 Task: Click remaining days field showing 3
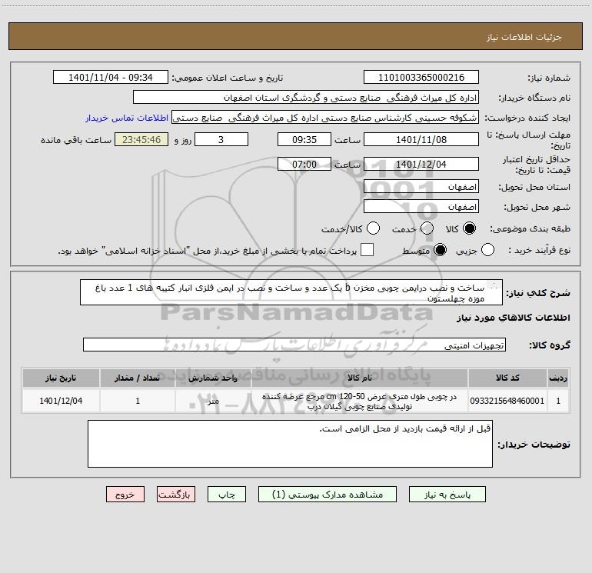pyautogui.click(x=221, y=139)
